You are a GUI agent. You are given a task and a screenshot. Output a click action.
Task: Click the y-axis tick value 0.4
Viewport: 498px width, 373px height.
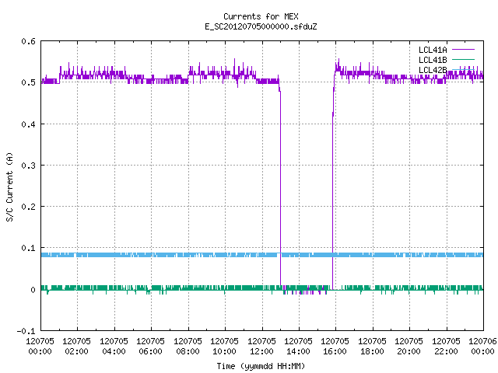click(x=28, y=124)
